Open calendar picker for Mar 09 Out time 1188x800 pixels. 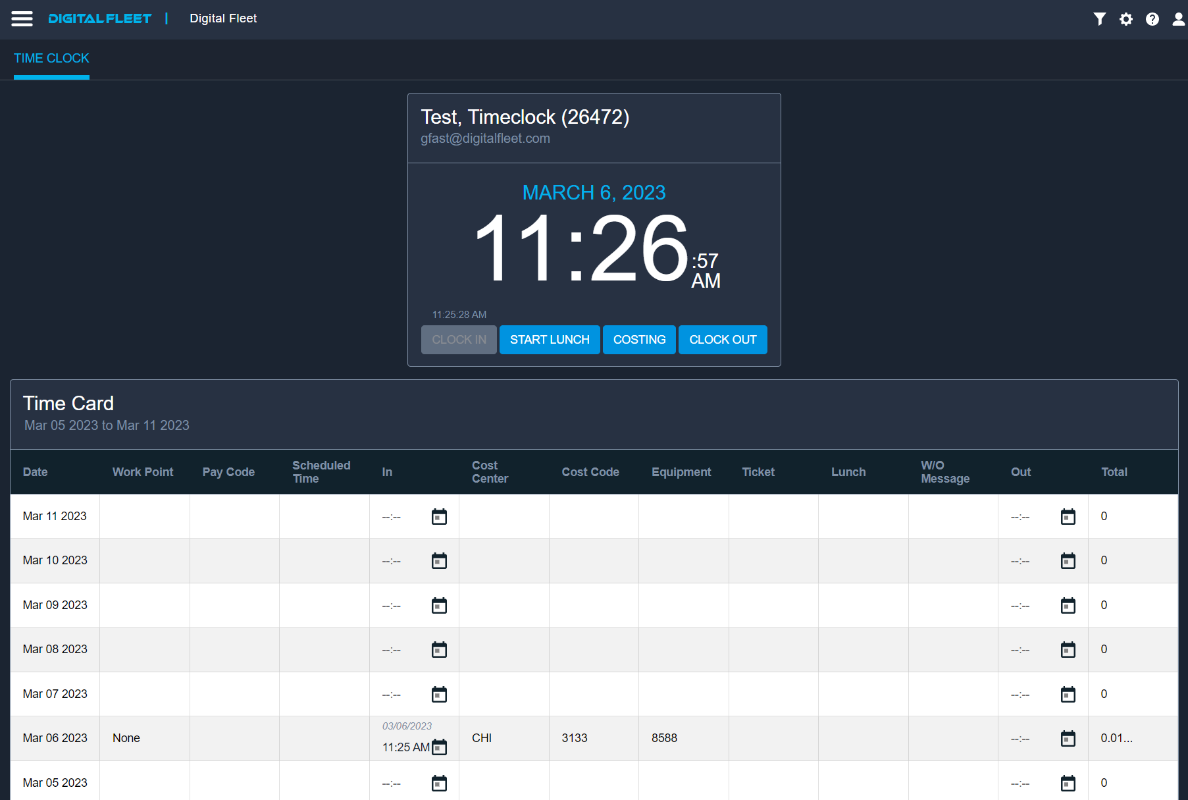[1068, 605]
